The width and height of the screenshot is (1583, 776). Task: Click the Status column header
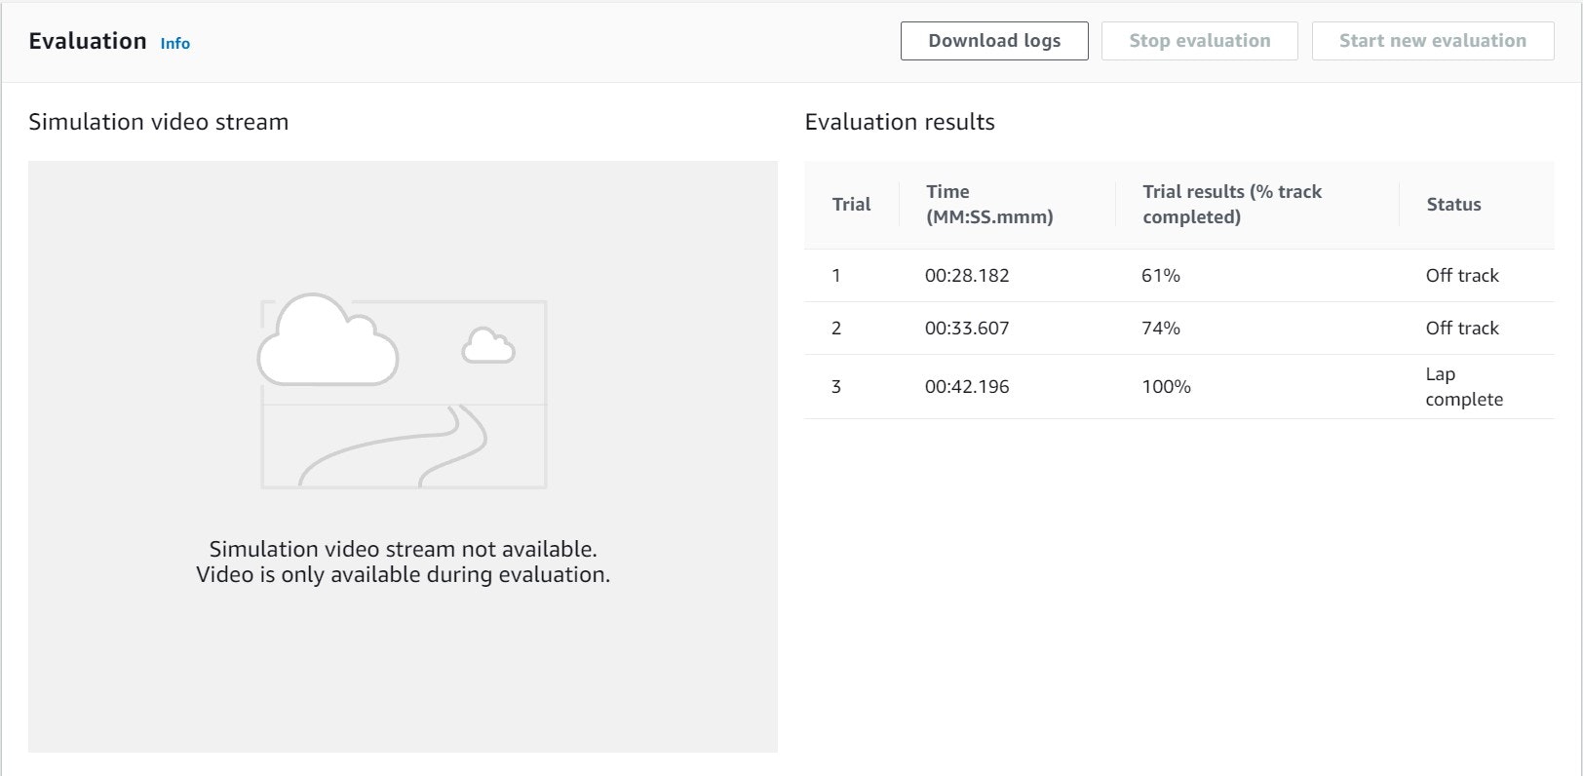click(x=1453, y=205)
